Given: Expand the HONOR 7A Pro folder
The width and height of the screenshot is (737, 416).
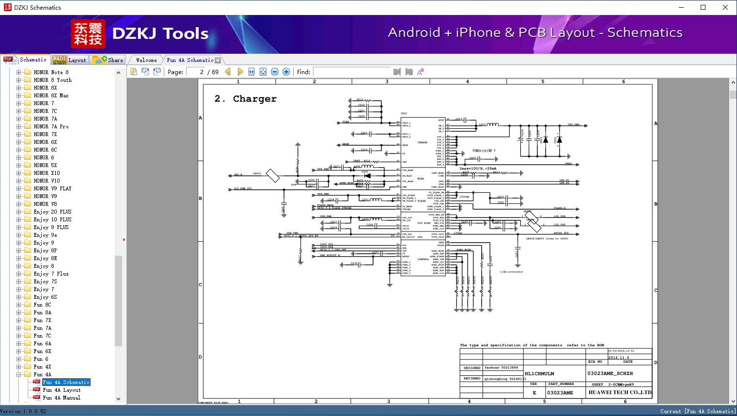Looking at the screenshot, I should click(x=19, y=126).
